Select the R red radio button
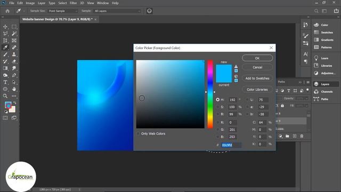341x192 pixels. (x=218, y=122)
